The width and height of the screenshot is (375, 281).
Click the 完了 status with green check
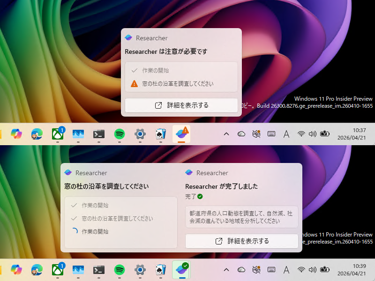tap(194, 197)
